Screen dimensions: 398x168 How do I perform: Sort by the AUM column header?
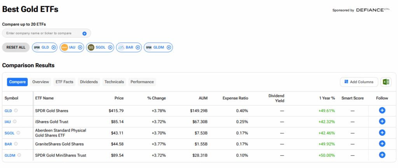[x=203, y=98]
